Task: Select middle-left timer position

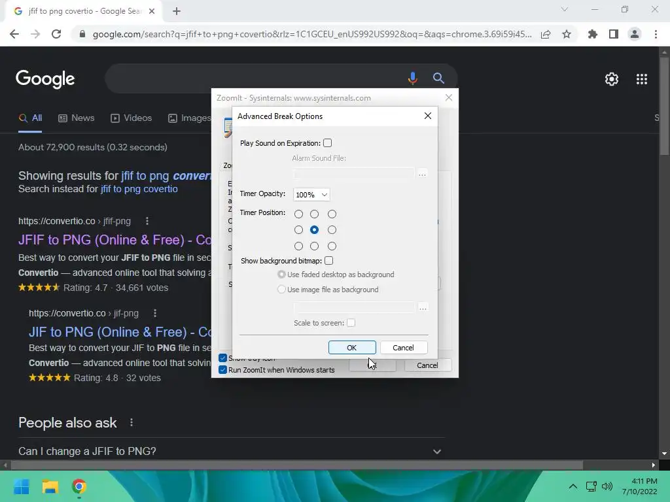Action: pyautogui.click(x=298, y=229)
